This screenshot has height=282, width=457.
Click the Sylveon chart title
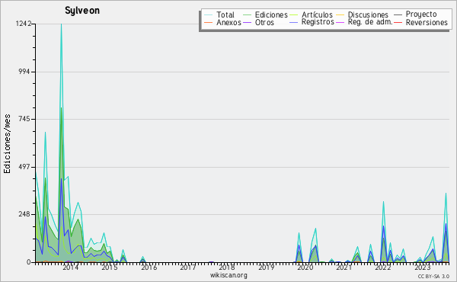pos(82,11)
